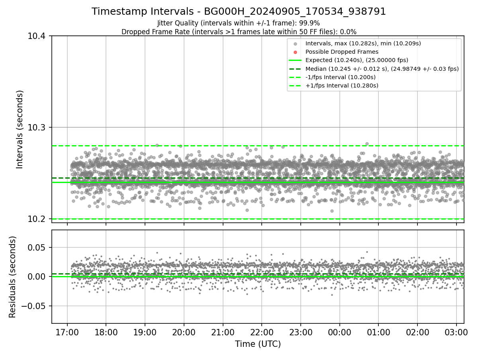Select legend entry 'Possible Dropped Frames'
478x358 pixels.
point(342,52)
